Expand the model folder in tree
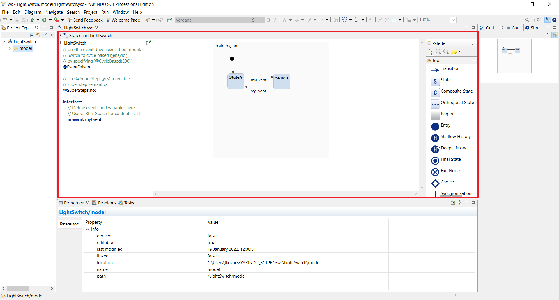559x300 pixels. point(10,48)
